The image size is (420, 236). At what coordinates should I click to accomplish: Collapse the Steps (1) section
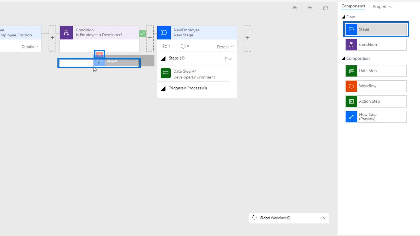[163, 58]
